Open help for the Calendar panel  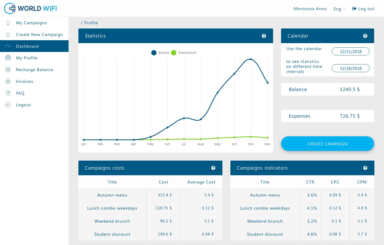(365, 36)
